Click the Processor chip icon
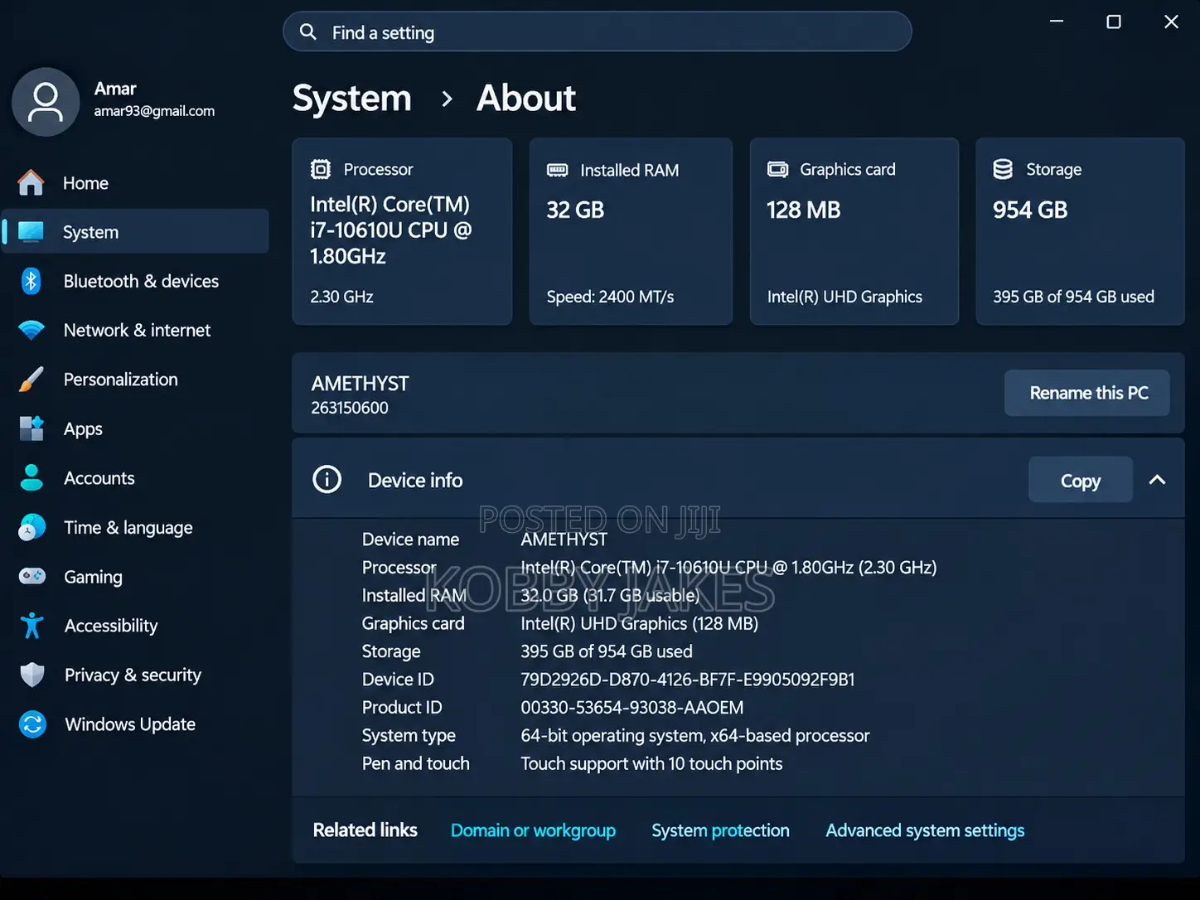The width and height of the screenshot is (1200, 900). [320, 169]
